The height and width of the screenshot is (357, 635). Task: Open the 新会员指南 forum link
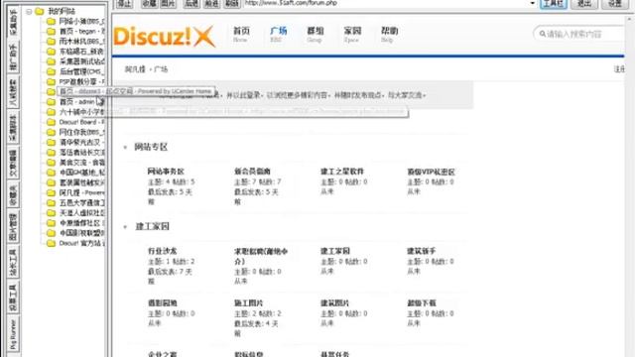252,172
